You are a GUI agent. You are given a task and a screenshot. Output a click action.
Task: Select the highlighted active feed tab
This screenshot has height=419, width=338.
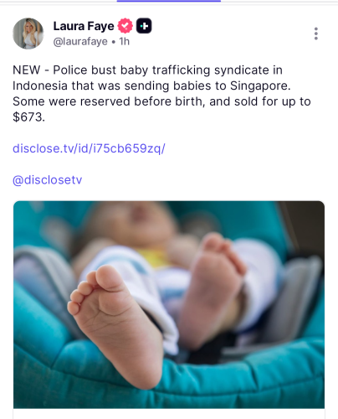point(169,1)
